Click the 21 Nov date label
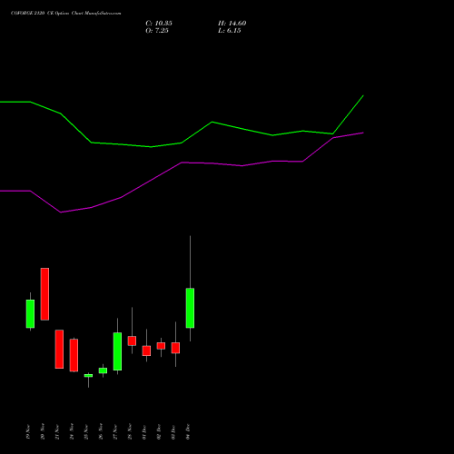The width and height of the screenshot is (454, 454). click(57, 432)
